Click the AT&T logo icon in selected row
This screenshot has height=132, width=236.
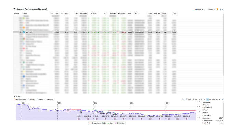point(24,32)
